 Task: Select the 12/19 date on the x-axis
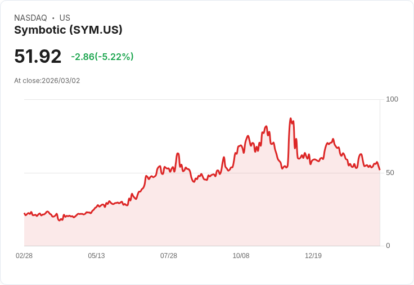point(313,256)
